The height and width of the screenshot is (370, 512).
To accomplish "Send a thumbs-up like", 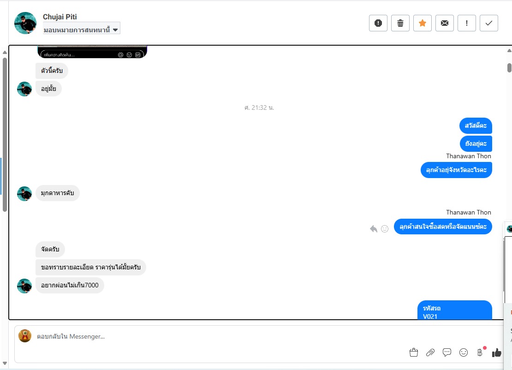I will pos(497,352).
